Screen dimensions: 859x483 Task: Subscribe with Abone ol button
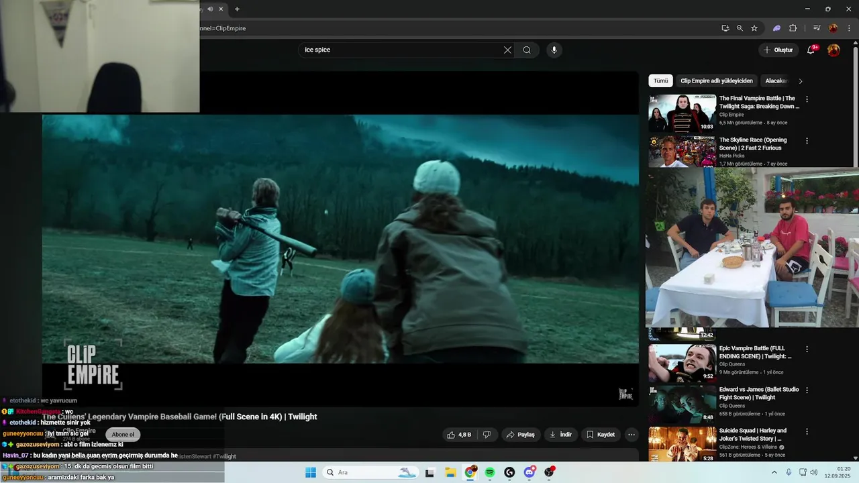(123, 435)
